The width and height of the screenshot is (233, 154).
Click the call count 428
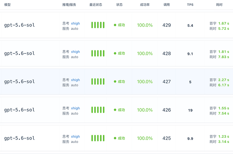point(166,53)
